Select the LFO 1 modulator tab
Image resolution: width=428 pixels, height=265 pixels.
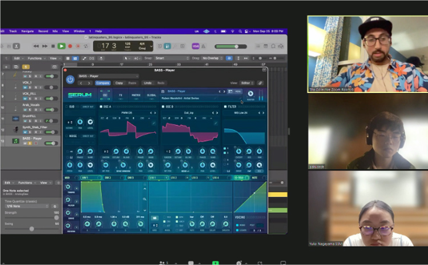tap(158, 178)
